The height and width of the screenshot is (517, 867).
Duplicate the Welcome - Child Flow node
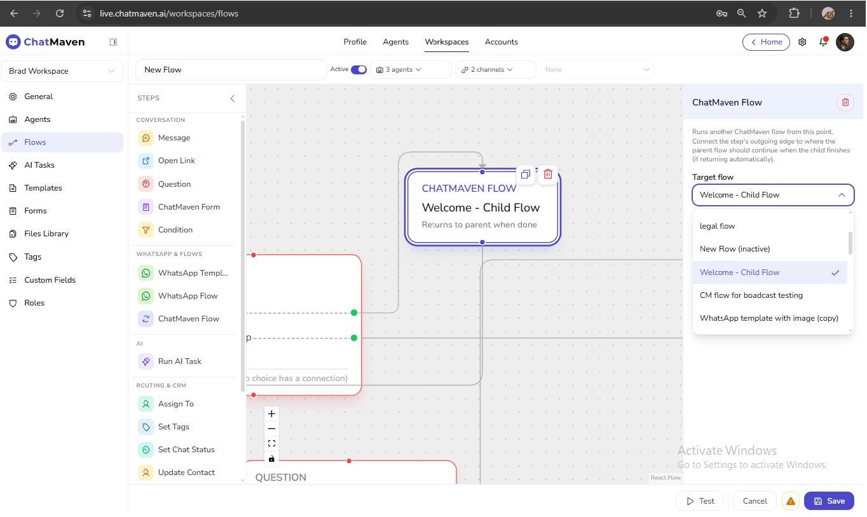point(526,174)
